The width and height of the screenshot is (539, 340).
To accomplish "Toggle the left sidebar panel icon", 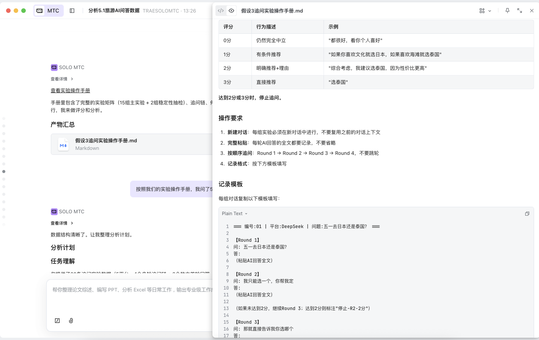I will [x=72, y=11].
